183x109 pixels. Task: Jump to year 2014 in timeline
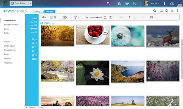tap(34, 39)
